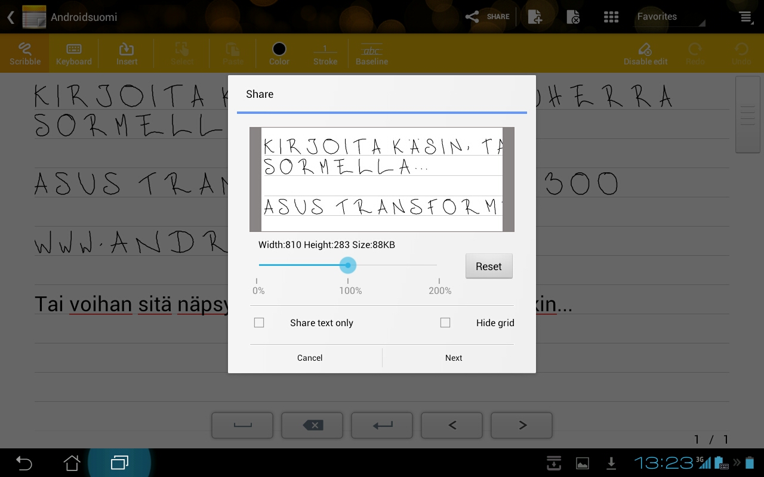
Task: Toggle the Baseline option
Action: 372,54
